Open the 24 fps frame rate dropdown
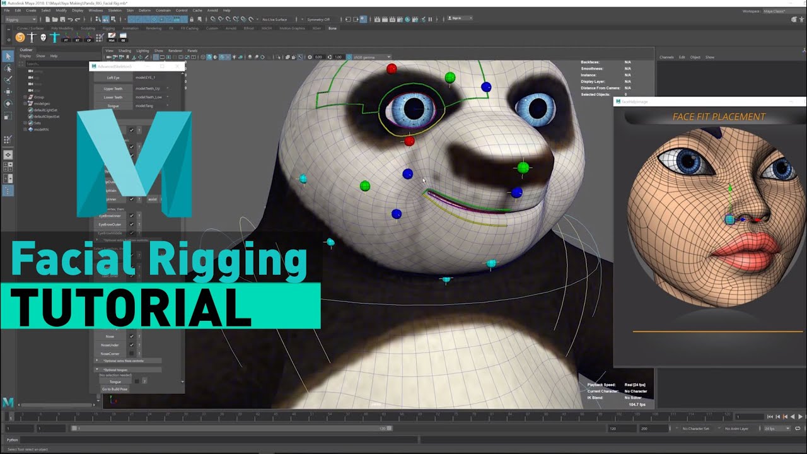807x454 pixels. click(x=776, y=428)
